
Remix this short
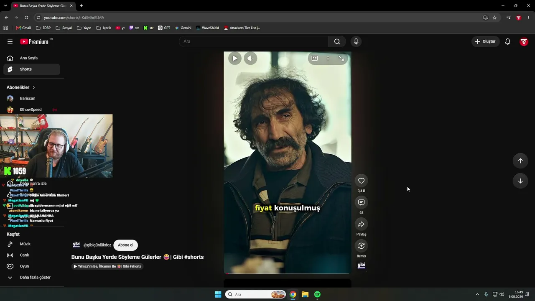tap(362, 246)
